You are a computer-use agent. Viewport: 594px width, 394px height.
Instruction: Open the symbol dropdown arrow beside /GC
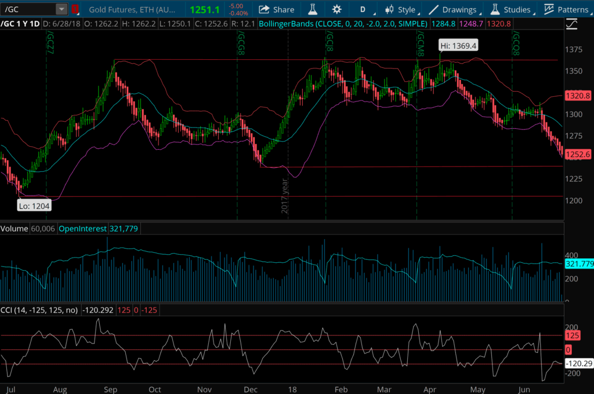pyautogui.click(x=61, y=9)
